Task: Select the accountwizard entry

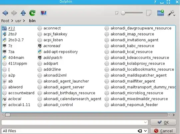Action: (18, 93)
